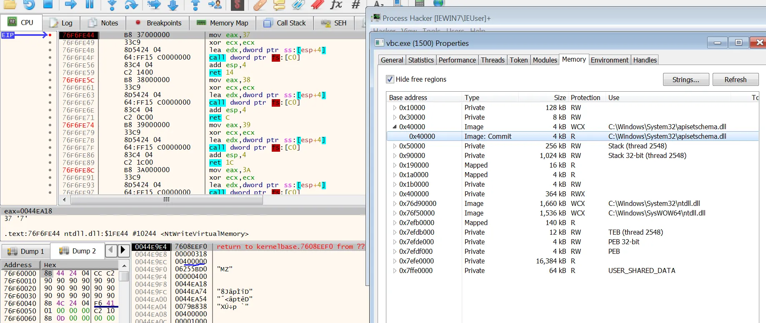The height and width of the screenshot is (323, 766).
Task: Open the Patches bandage icon
Action: [x=260, y=5]
